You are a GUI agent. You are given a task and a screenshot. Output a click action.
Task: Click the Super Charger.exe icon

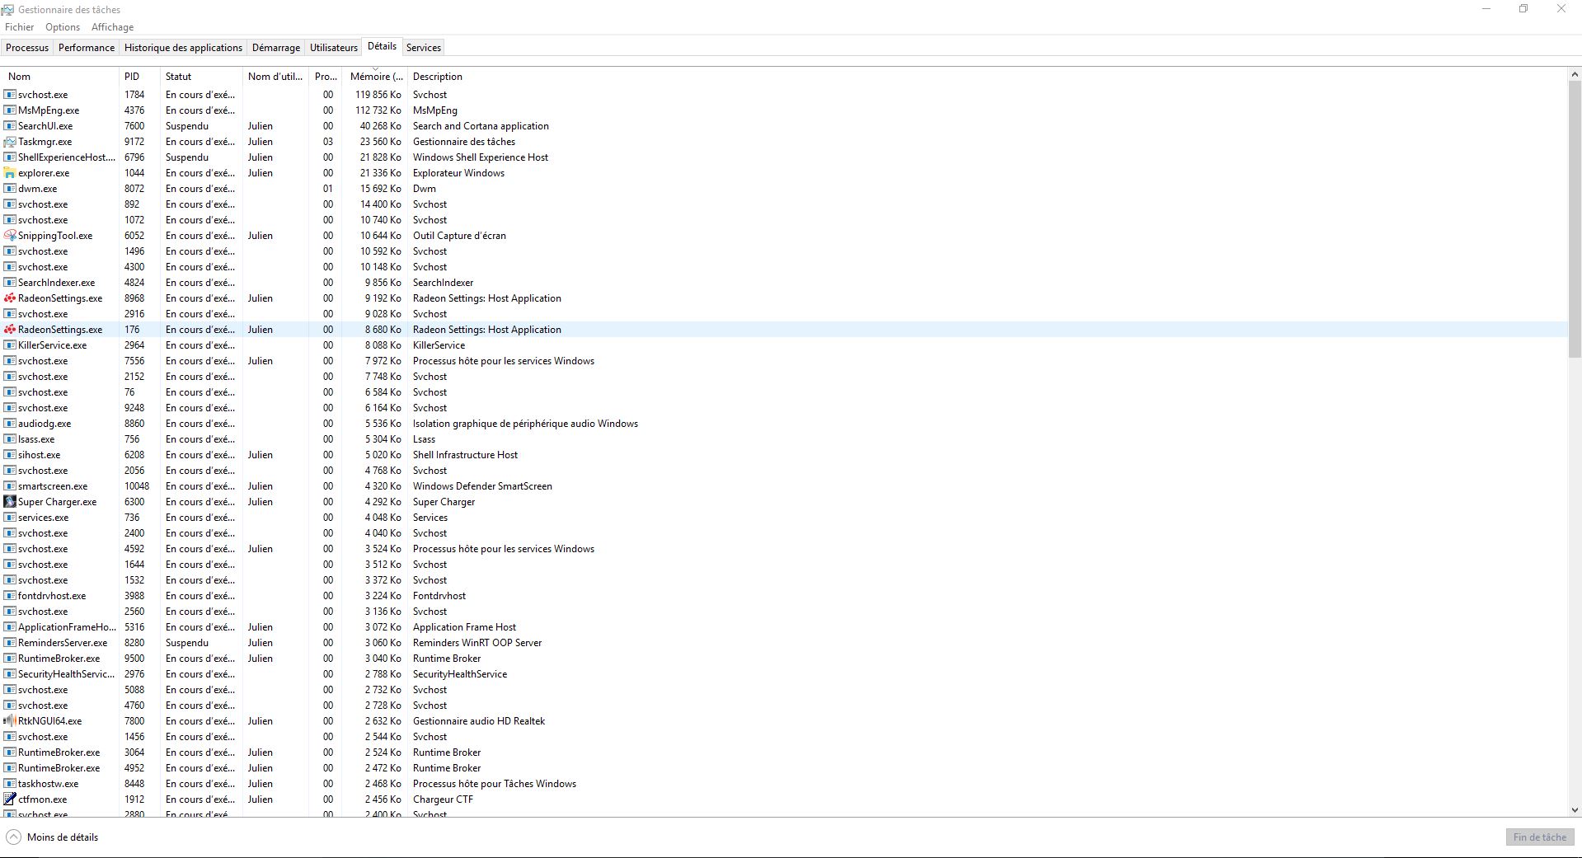[x=10, y=502]
